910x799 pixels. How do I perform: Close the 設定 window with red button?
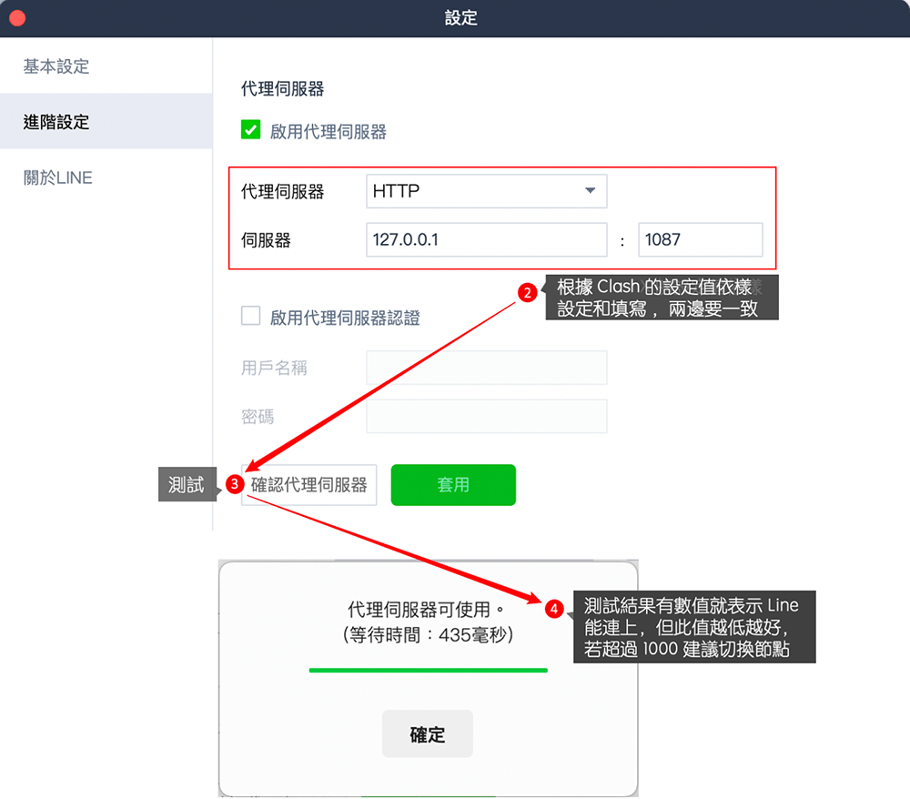[x=17, y=18]
